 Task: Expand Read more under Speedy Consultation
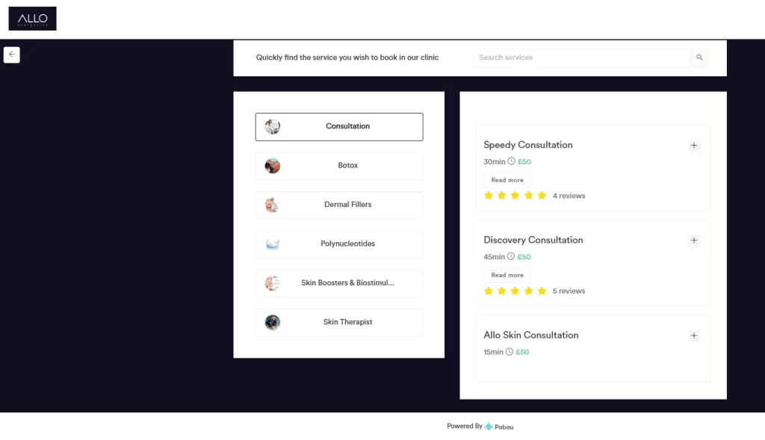(507, 180)
